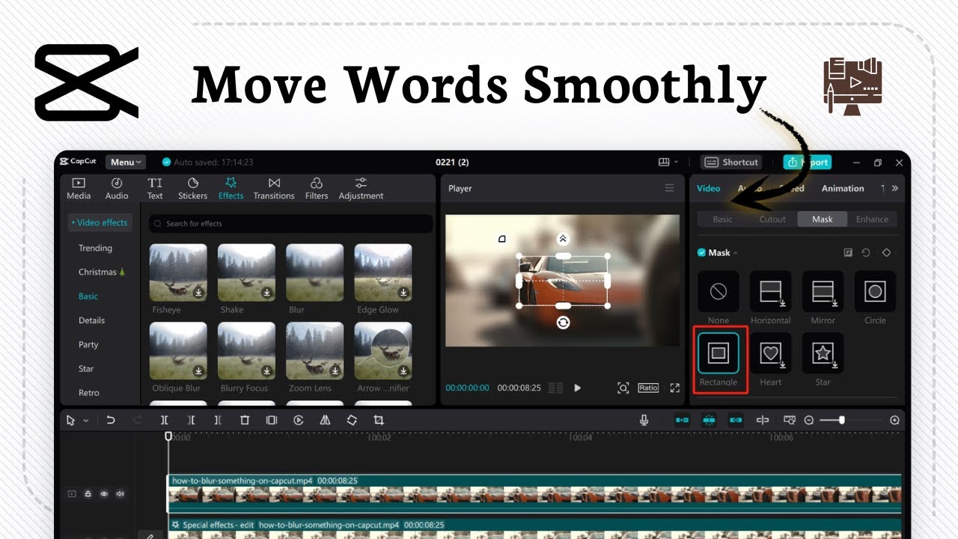Adjust the timeline zoom slider
The height and width of the screenshot is (539, 958).
(842, 421)
